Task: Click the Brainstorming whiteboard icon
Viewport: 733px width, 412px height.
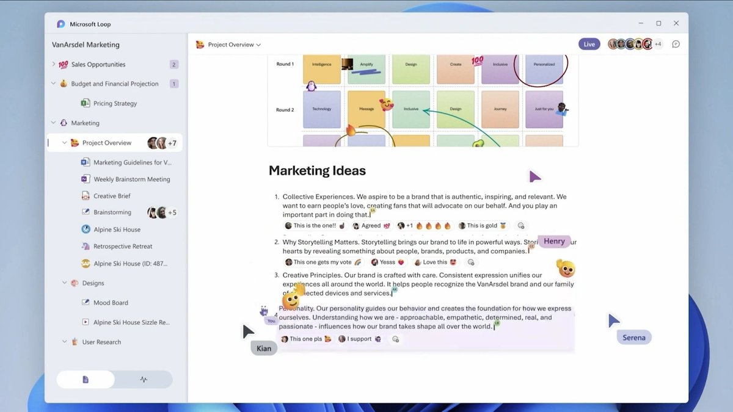Action: click(x=86, y=212)
